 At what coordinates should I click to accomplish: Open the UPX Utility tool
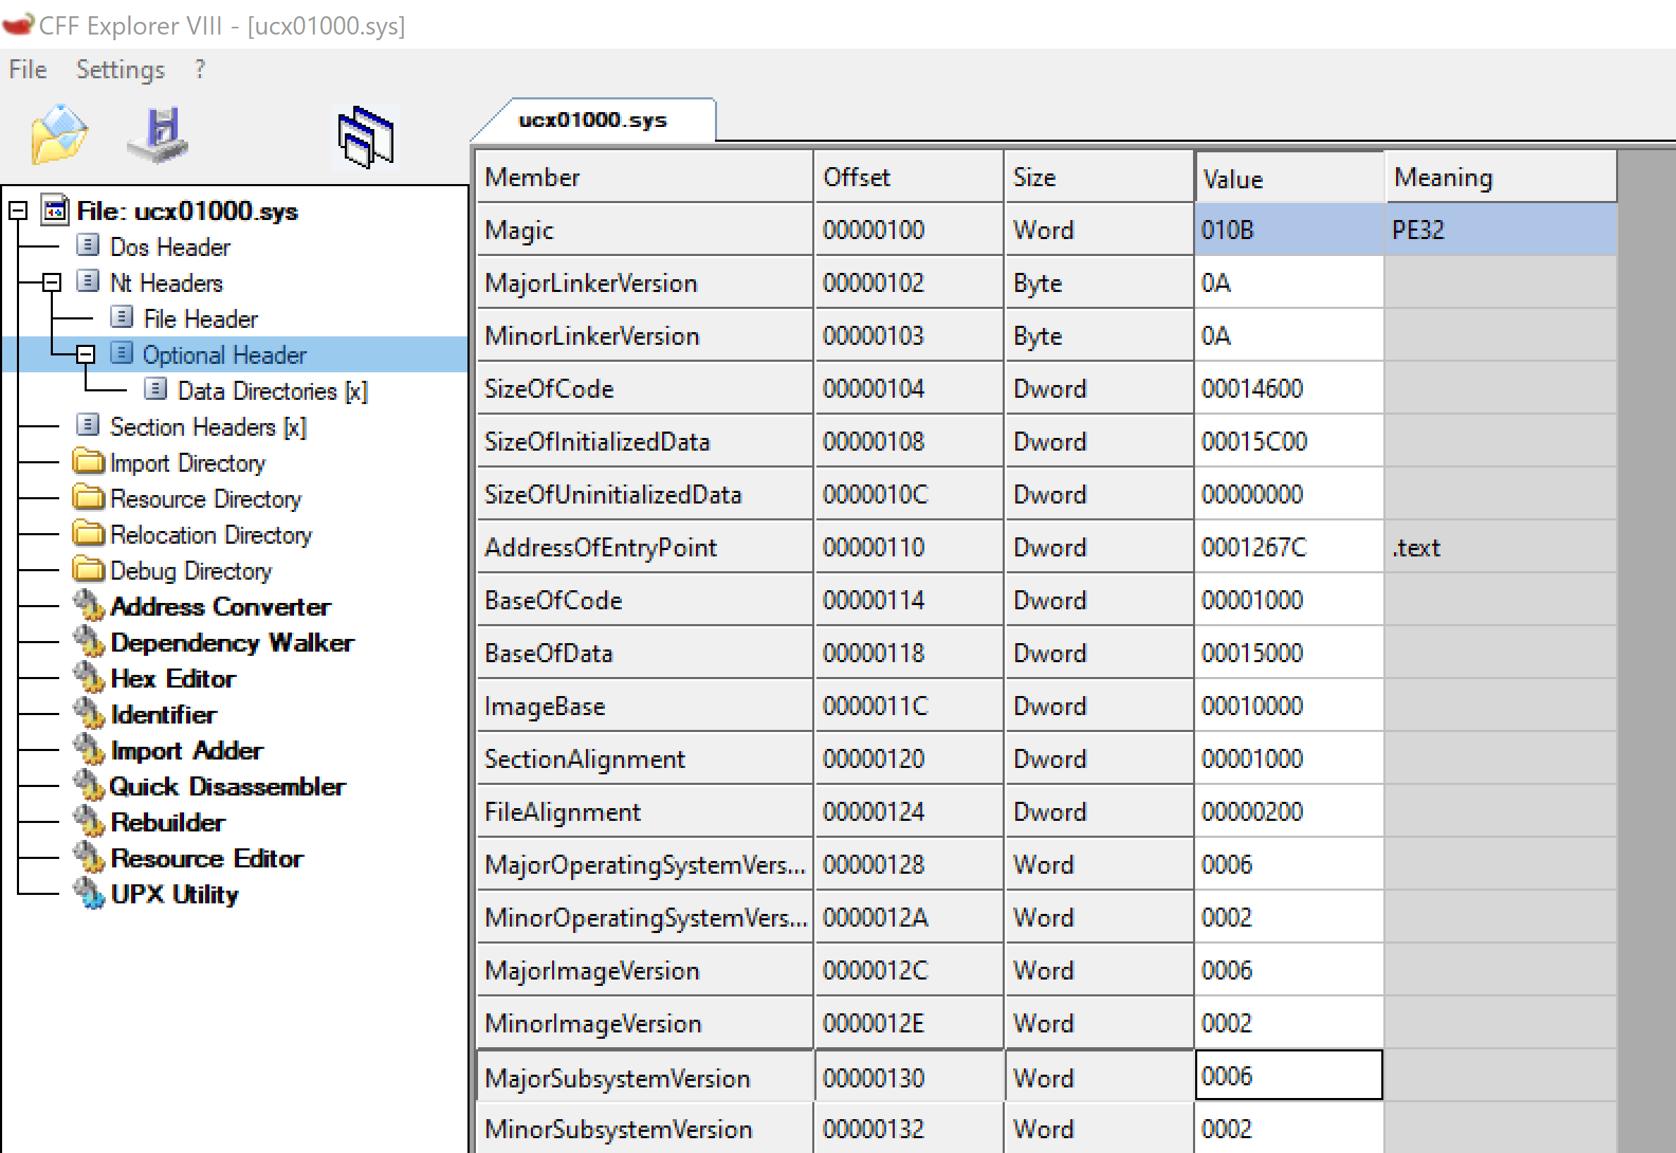tap(173, 894)
